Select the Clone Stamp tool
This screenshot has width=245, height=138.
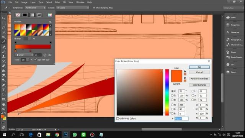pos(3,56)
